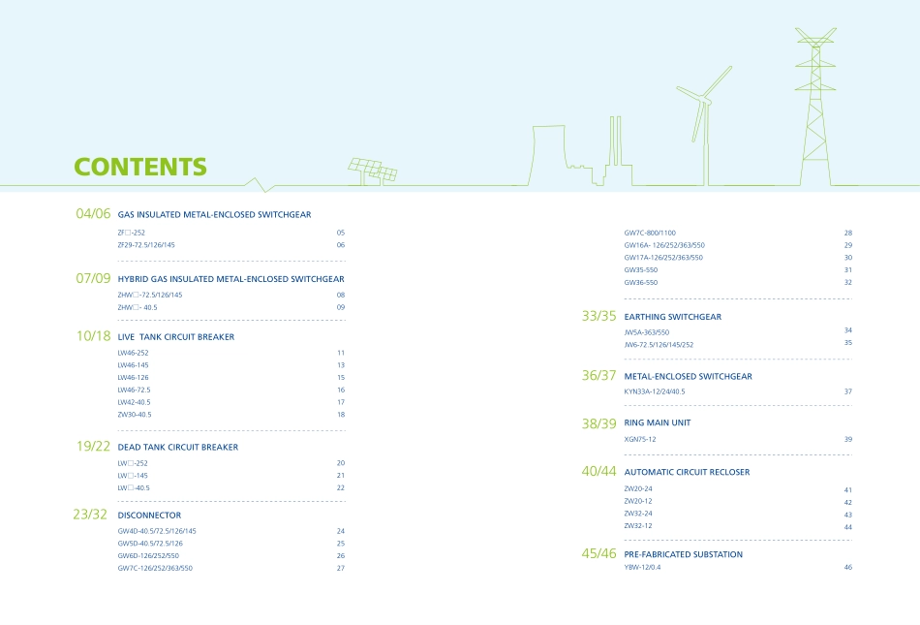
Task: Go to Automatic Circuit Recloser heading
Action: [x=687, y=472]
